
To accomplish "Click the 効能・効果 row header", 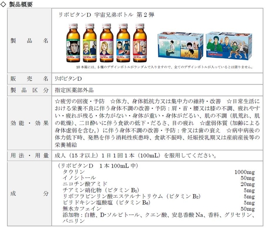I will pos(28,123).
